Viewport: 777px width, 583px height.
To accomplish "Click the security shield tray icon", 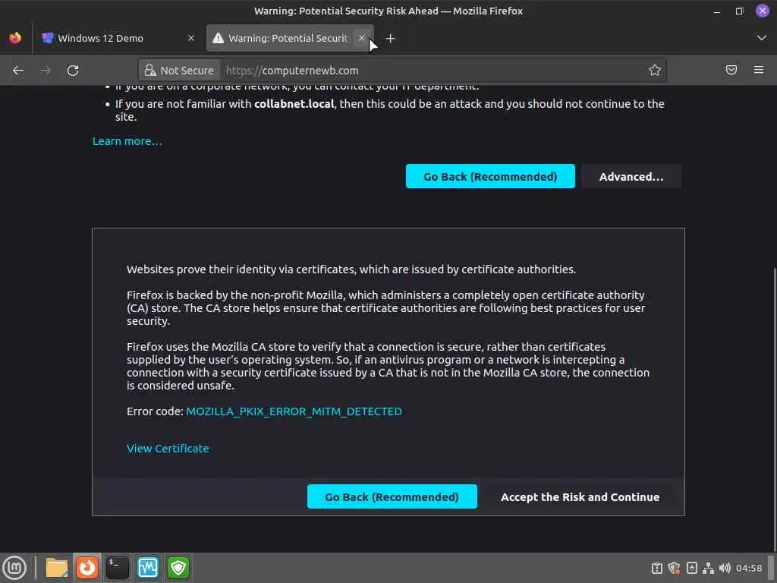I will 674,568.
